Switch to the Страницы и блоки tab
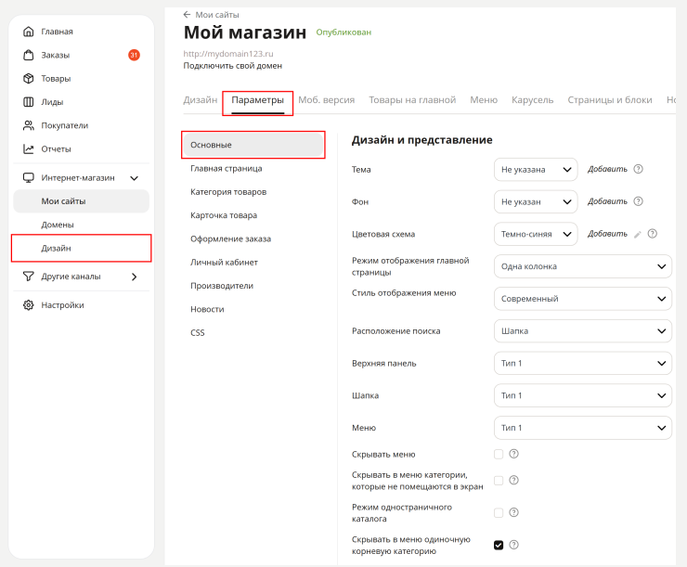Image resolution: width=687 pixels, height=567 pixels. tap(610, 100)
